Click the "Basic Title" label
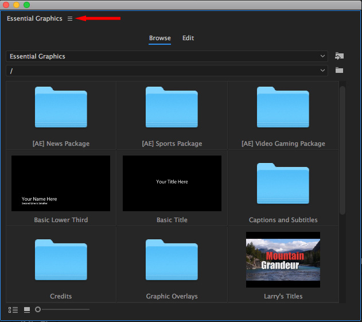 [172, 220]
